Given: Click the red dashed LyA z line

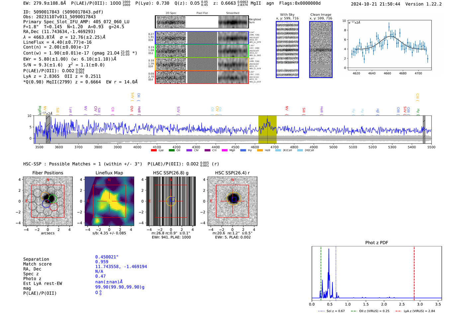Looking at the screenshot, I should coord(414,273).
